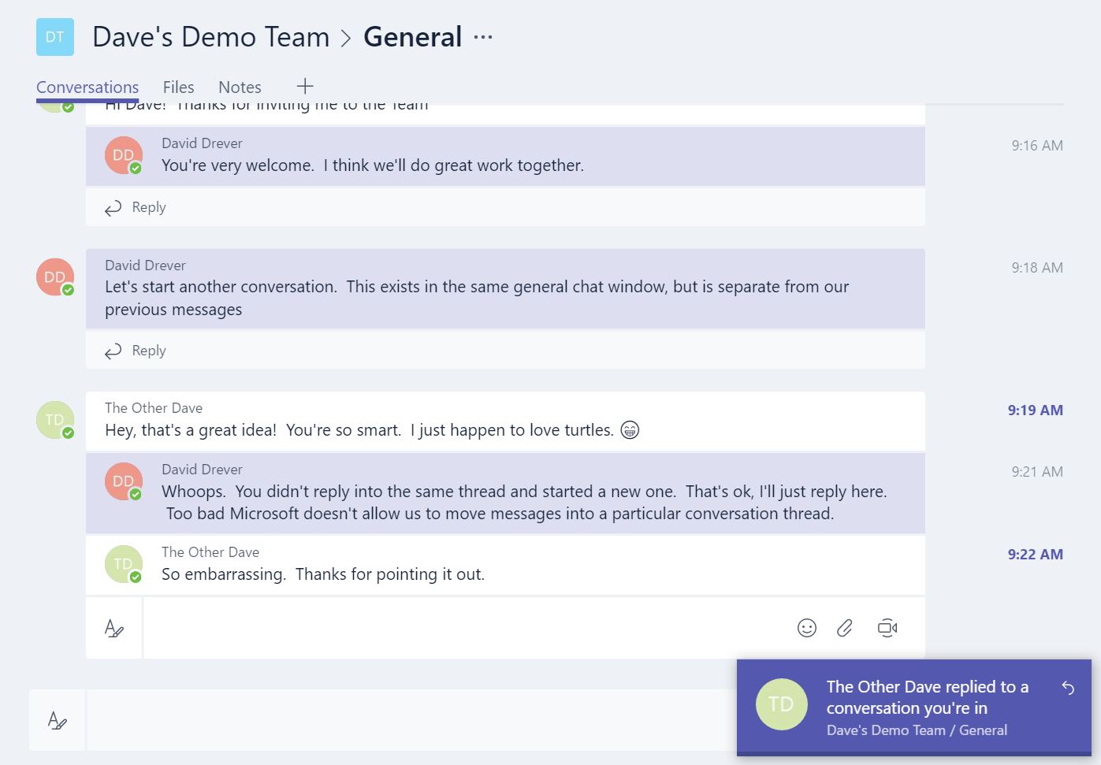Open format options in thread reply box
The height and width of the screenshot is (765, 1101).
click(x=114, y=628)
